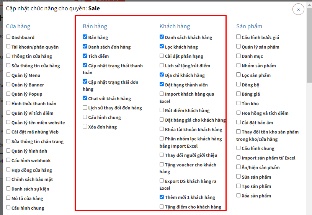
Task: Tick Xóa sản phẩm permission
Action: point(238,195)
